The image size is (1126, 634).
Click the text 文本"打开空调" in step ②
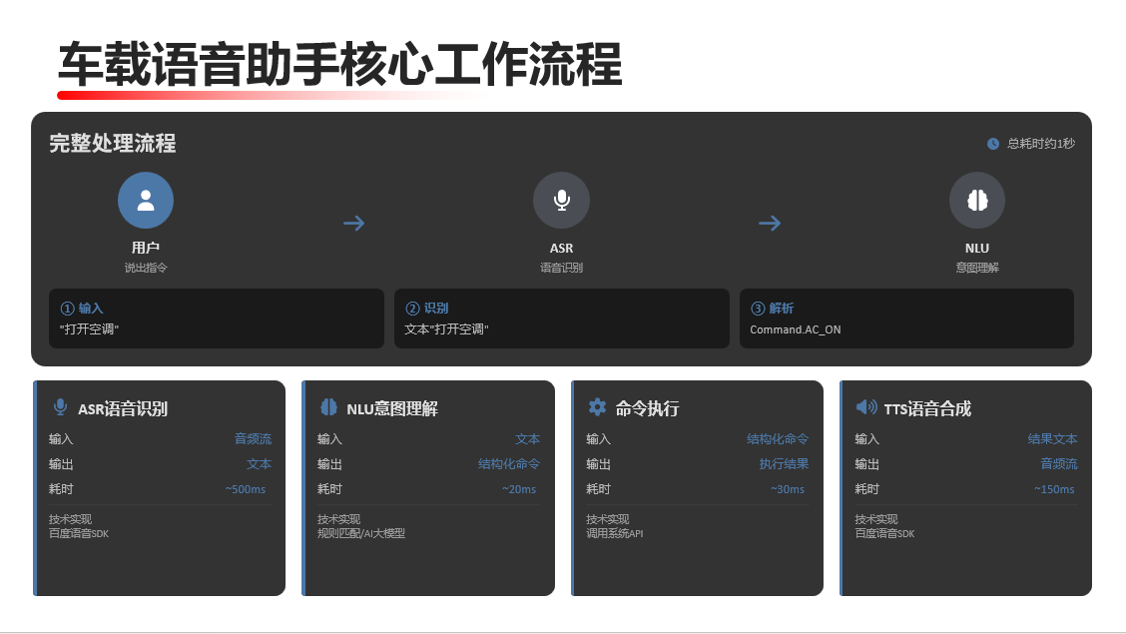click(x=446, y=328)
